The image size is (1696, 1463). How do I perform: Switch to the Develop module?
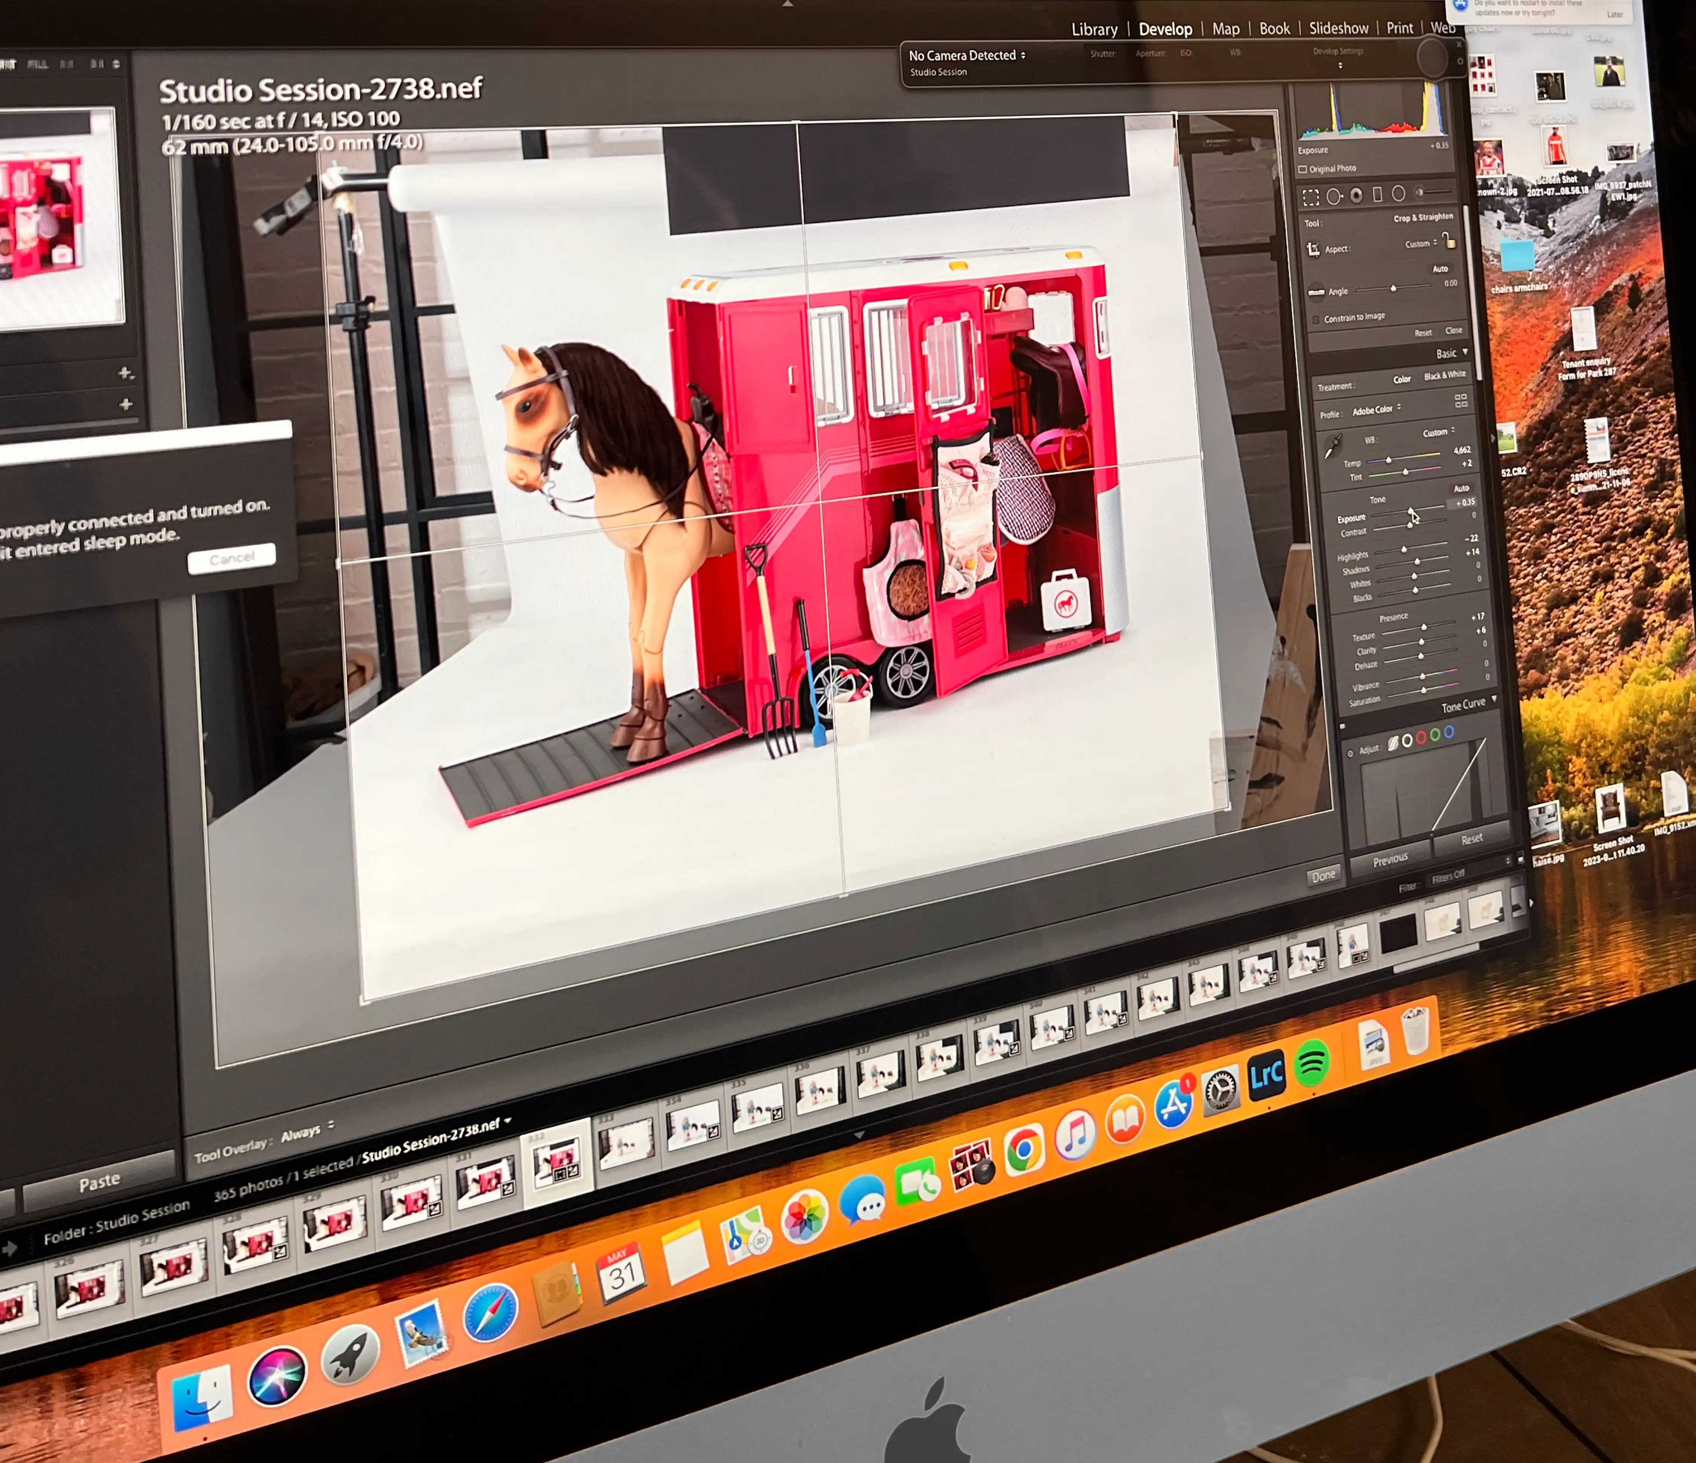click(x=1166, y=29)
